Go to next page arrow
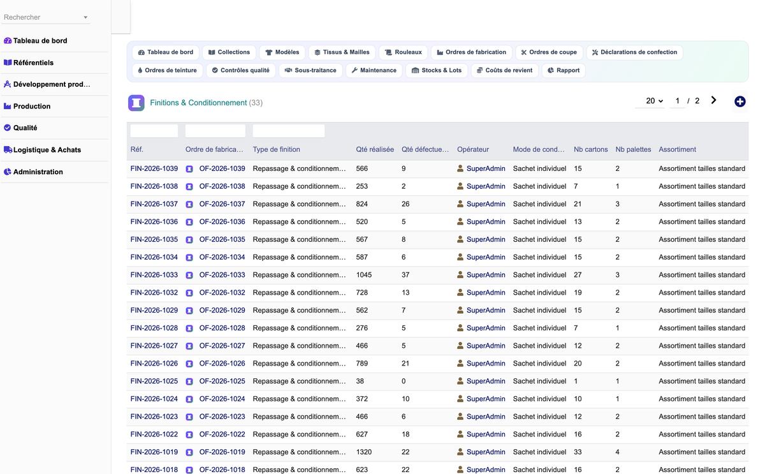This screenshot has height=474, width=765. pyautogui.click(x=713, y=100)
